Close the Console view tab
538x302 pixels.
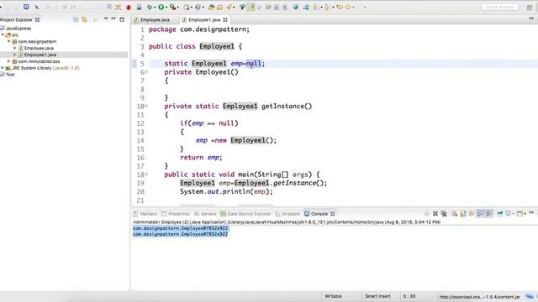pyautogui.click(x=333, y=214)
